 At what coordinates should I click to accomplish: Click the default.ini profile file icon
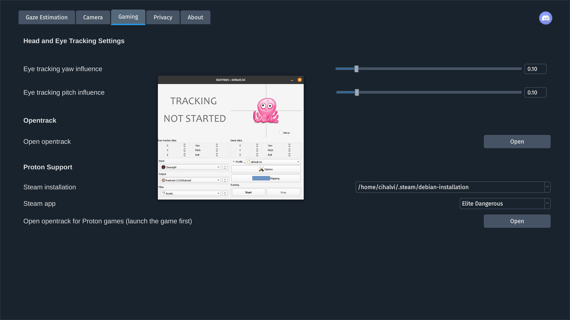(x=249, y=162)
